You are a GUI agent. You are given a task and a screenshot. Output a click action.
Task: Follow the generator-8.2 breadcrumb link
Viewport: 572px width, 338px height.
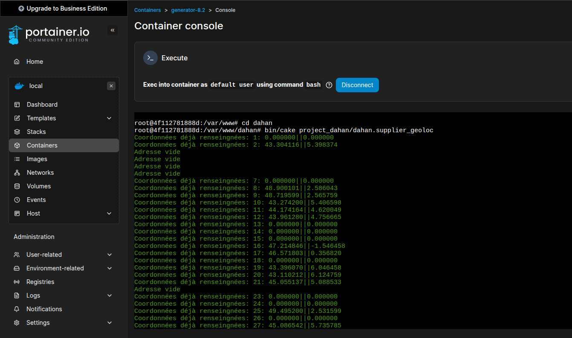point(188,10)
